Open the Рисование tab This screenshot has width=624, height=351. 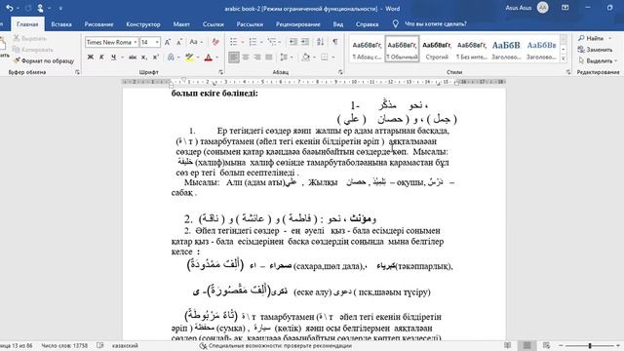click(x=98, y=24)
